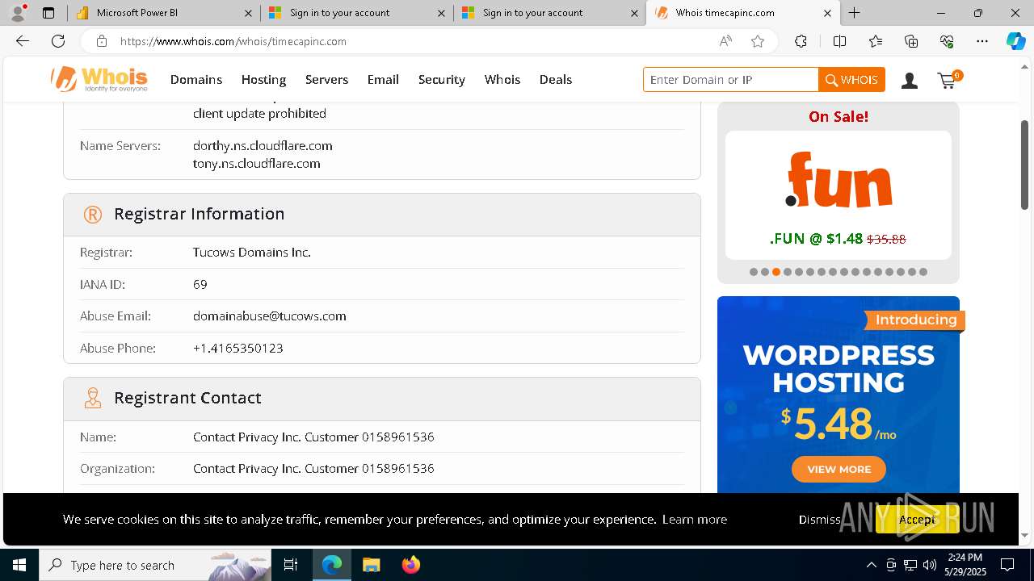Open the shopping cart icon
The width and height of the screenshot is (1034, 581).
point(948,79)
